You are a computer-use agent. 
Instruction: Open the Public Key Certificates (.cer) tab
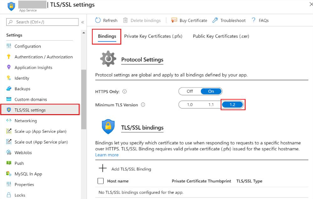[221, 36]
